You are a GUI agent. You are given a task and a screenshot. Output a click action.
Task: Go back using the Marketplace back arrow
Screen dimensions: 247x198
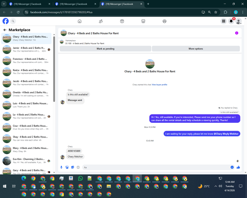tap(5, 30)
